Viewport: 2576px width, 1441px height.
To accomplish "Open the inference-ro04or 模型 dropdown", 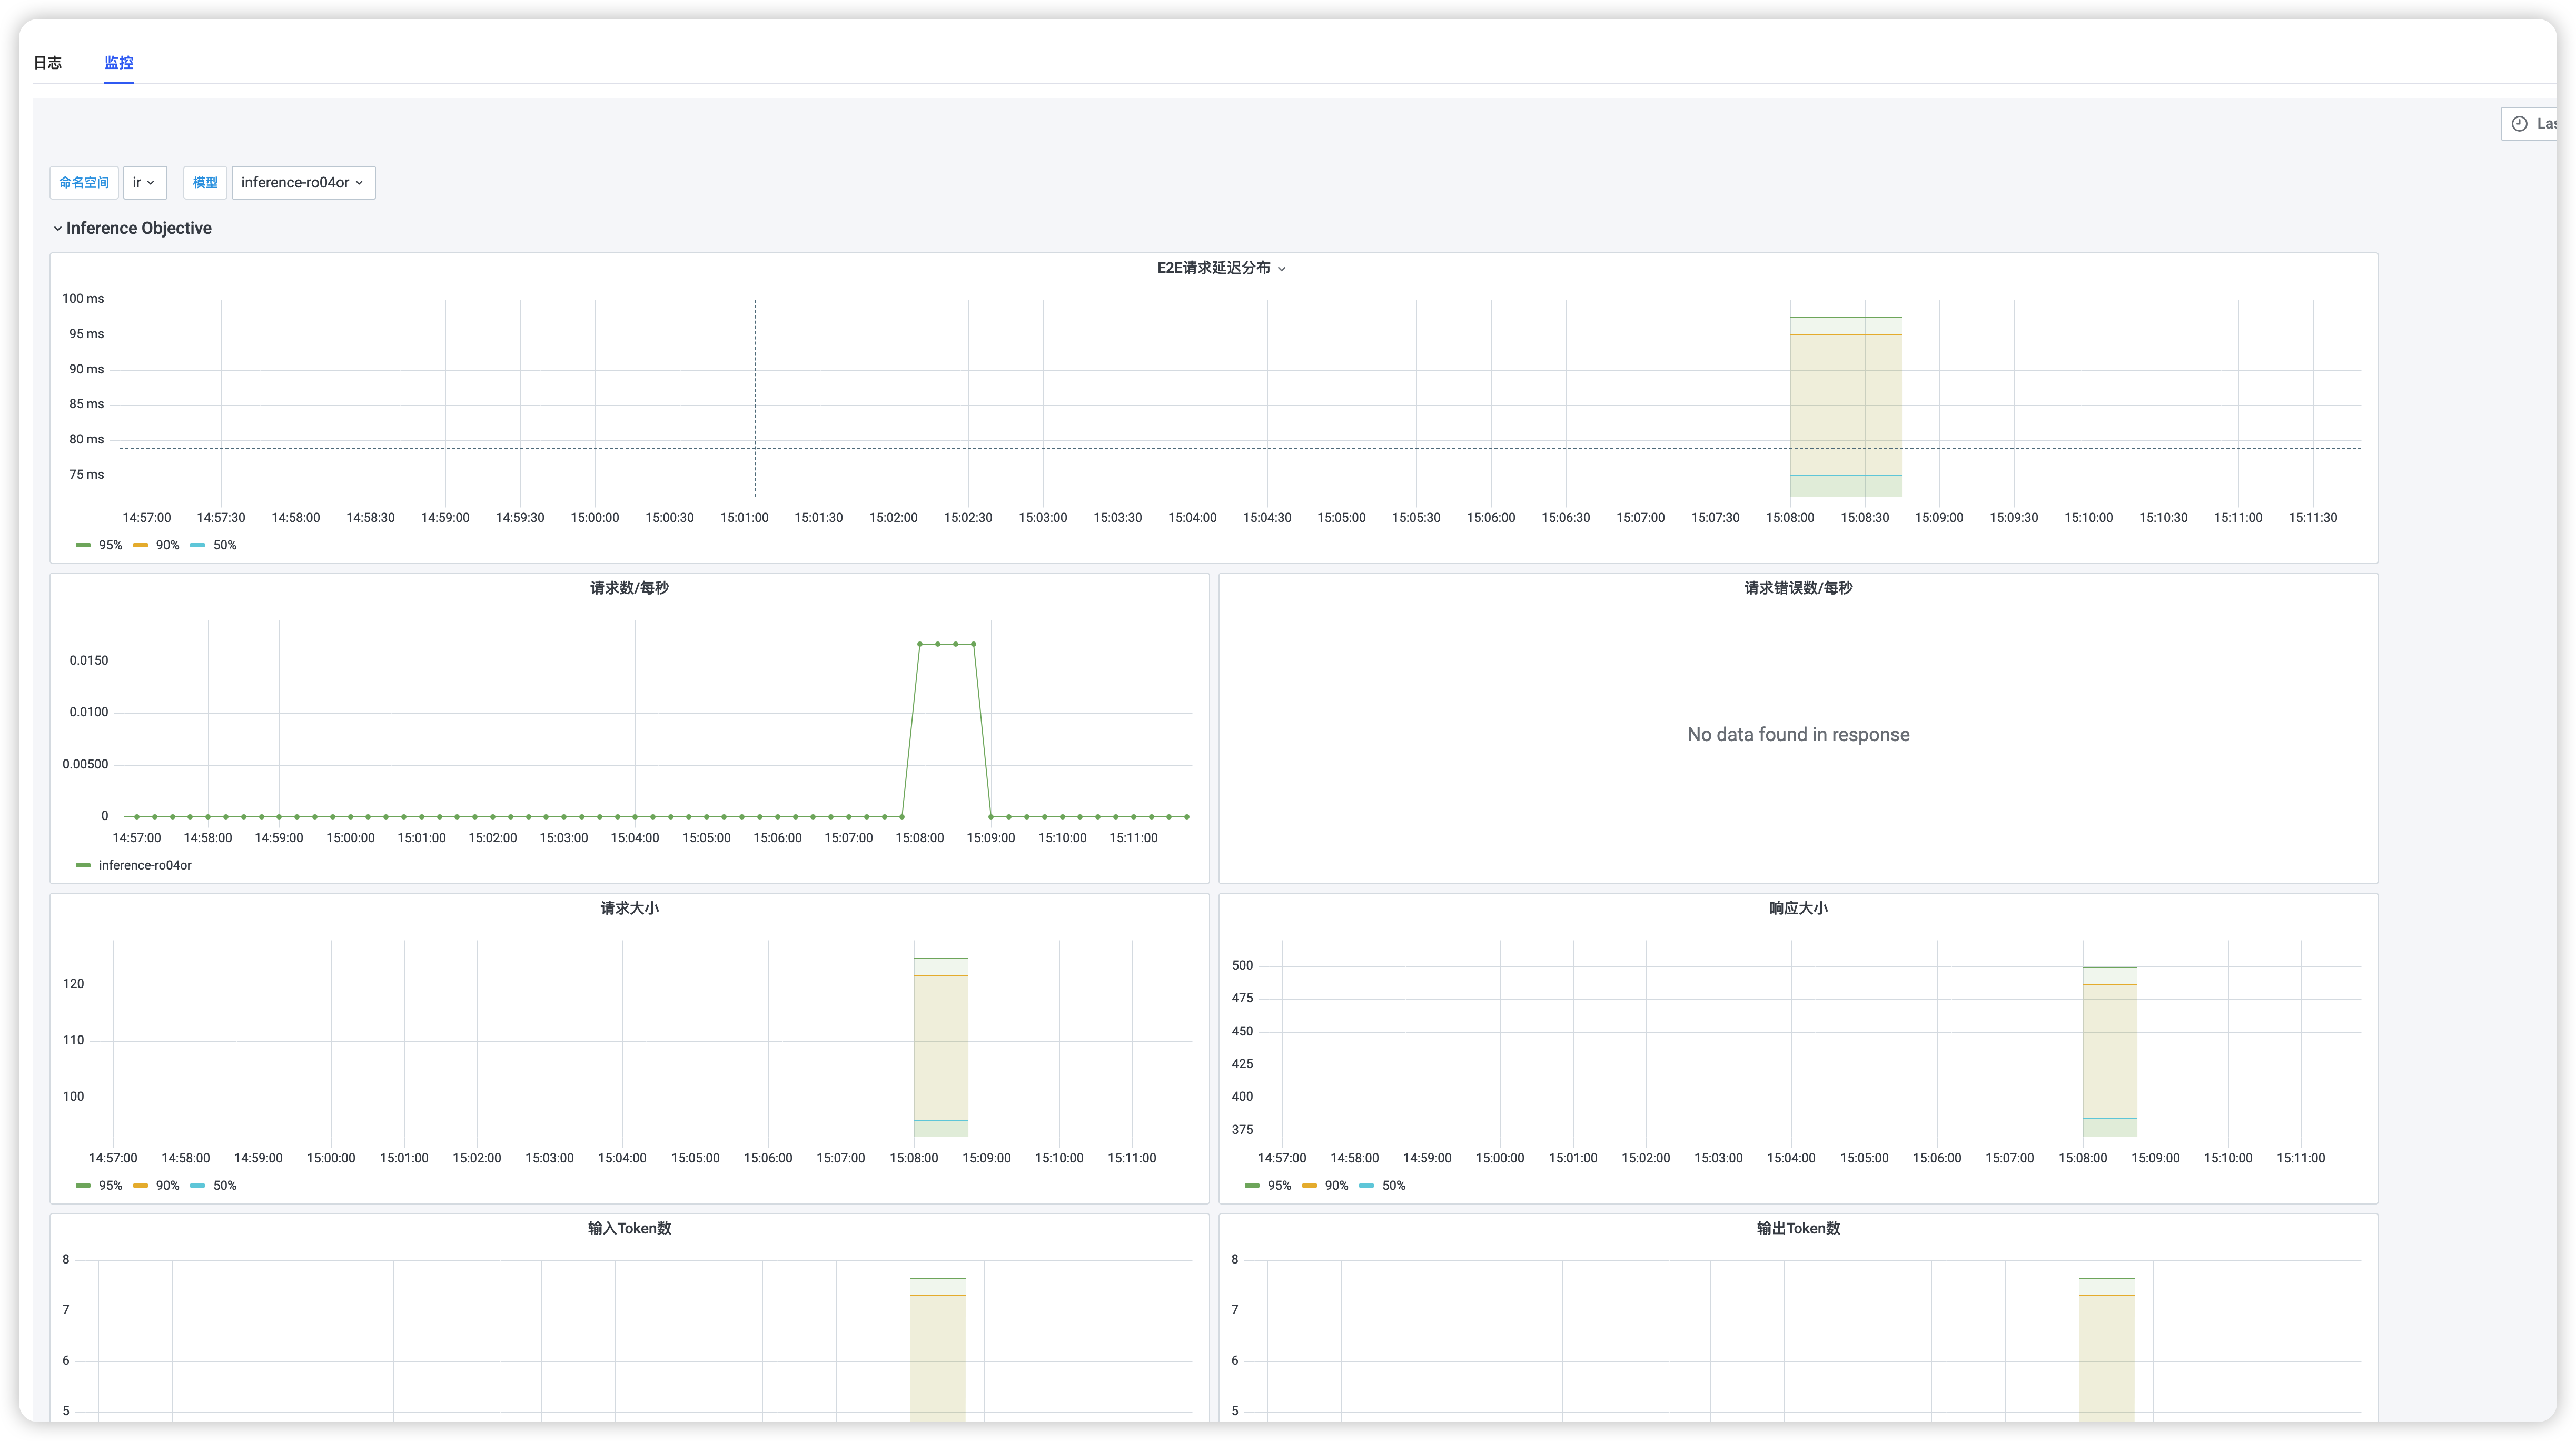I will (x=302, y=183).
